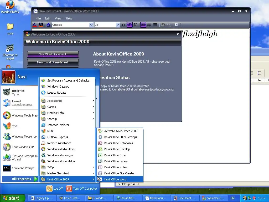Open Internet Explorer from All Programs

click(68, 125)
